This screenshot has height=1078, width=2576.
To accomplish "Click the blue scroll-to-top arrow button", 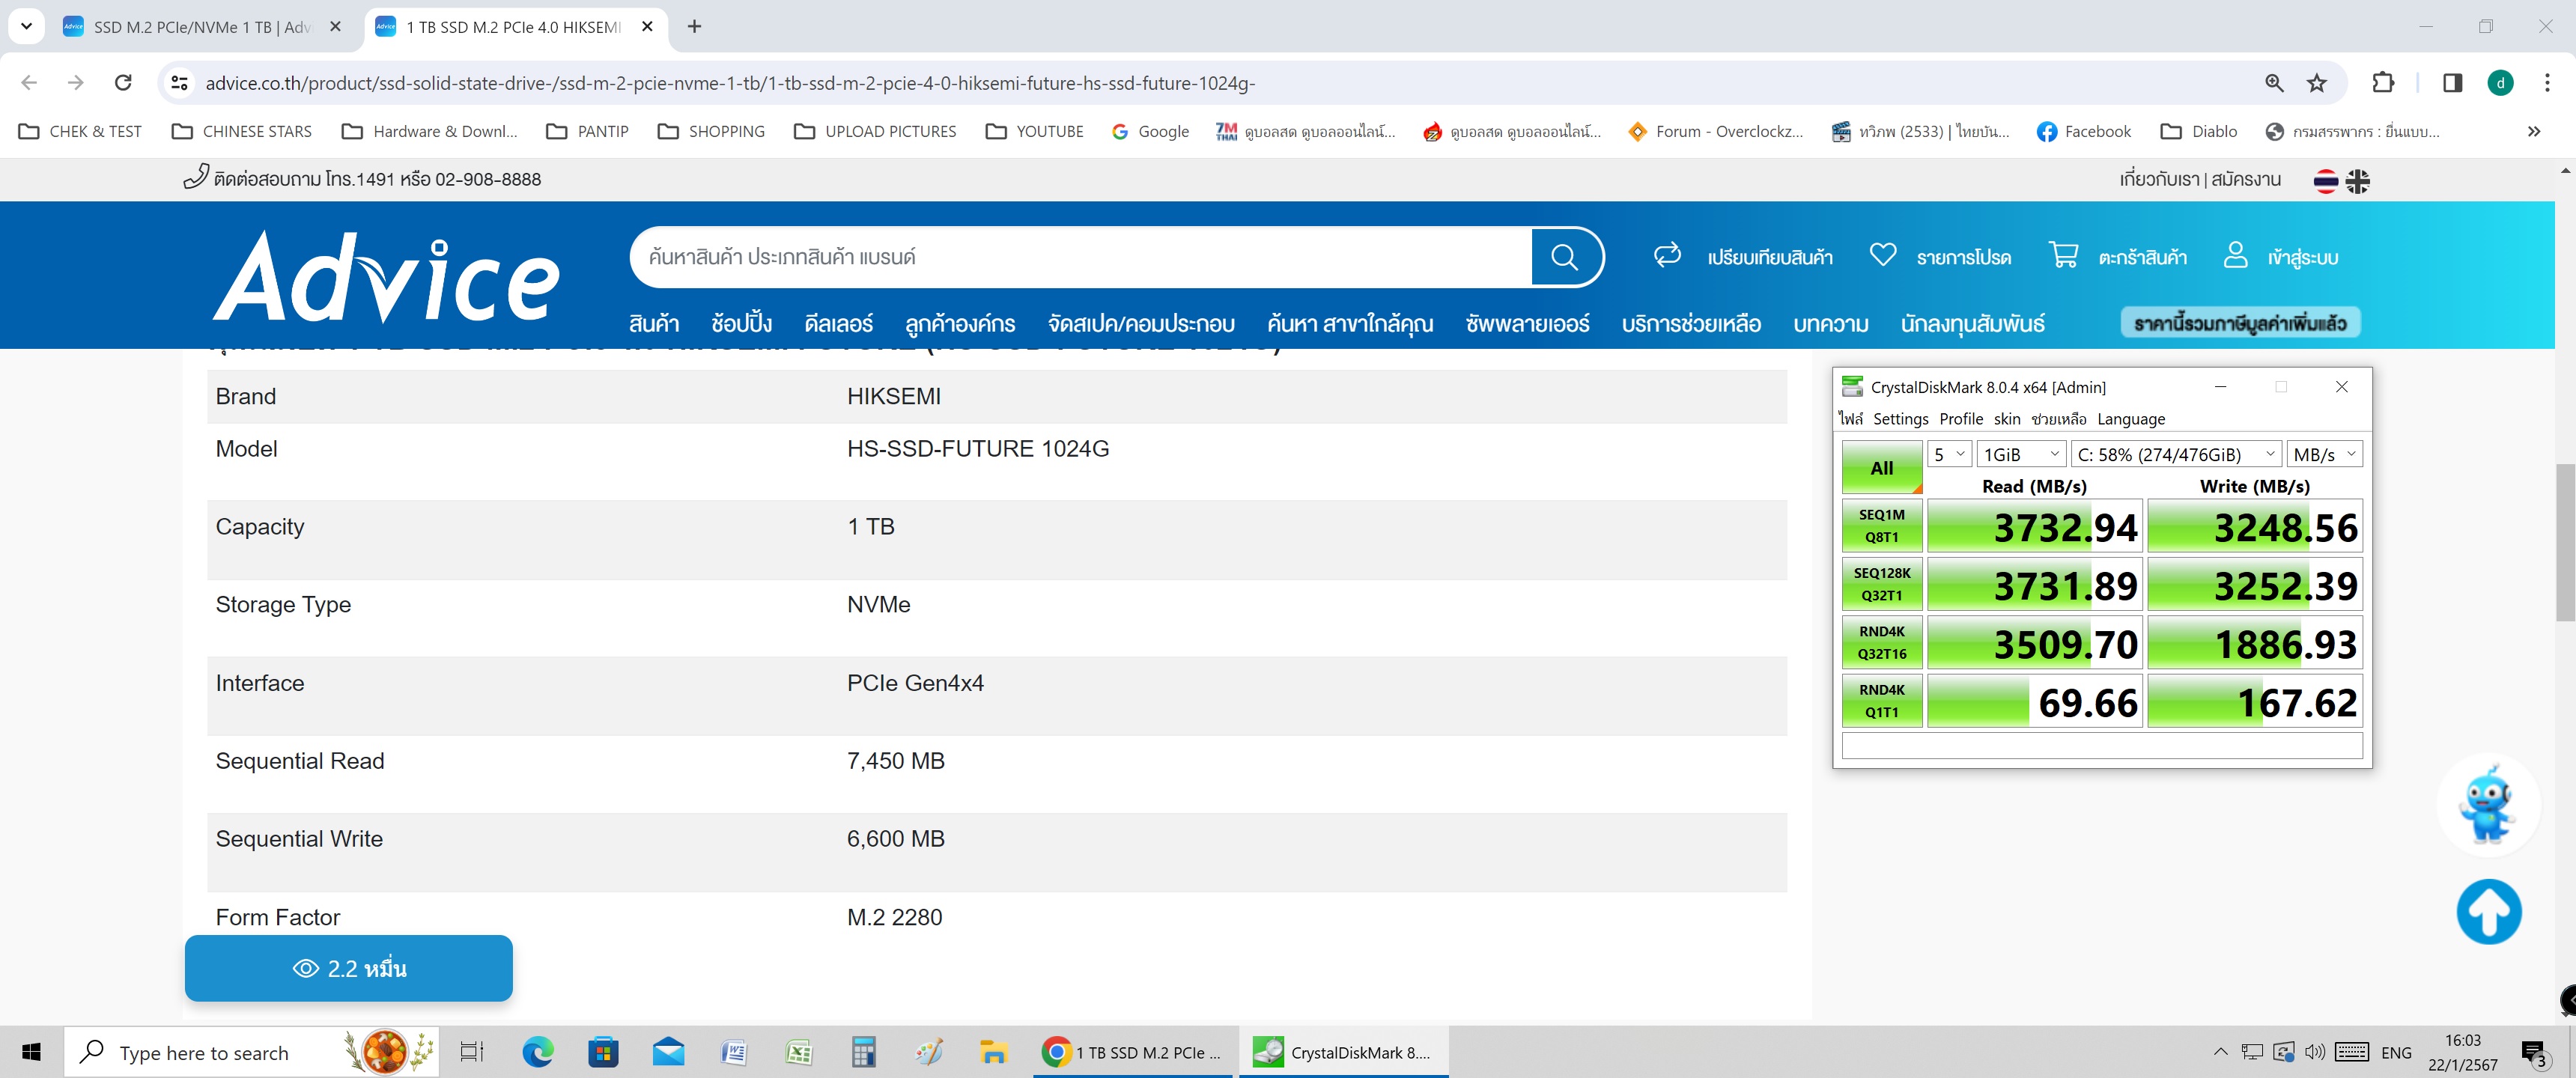I will point(2489,911).
